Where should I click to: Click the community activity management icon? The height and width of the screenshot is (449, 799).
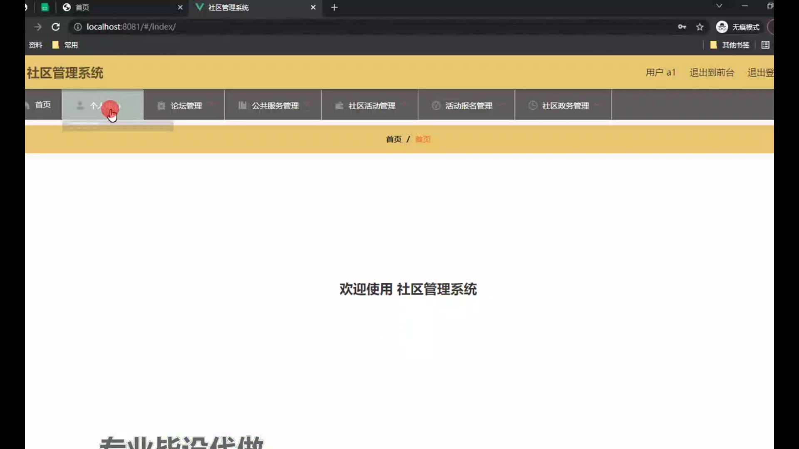coord(339,106)
